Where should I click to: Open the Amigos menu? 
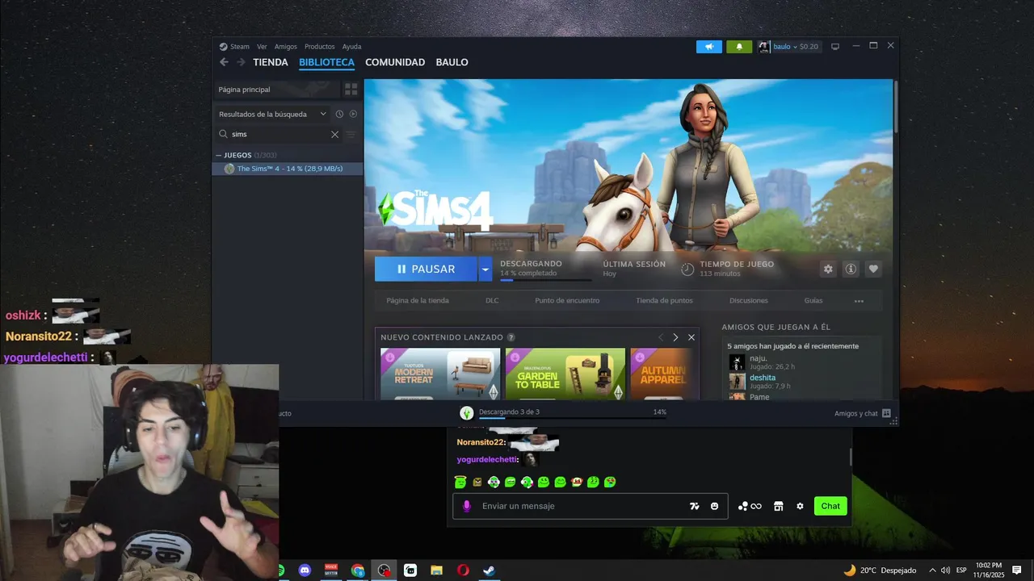coord(285,47)
